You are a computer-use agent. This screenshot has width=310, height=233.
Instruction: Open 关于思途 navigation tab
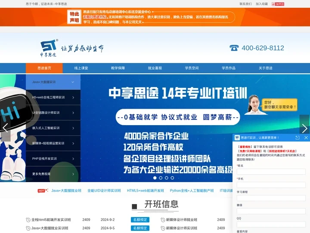click(266, 68)
